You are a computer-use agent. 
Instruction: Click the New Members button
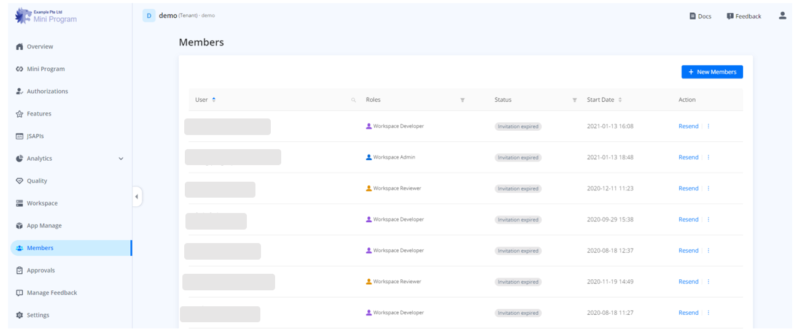coord(712,72)
